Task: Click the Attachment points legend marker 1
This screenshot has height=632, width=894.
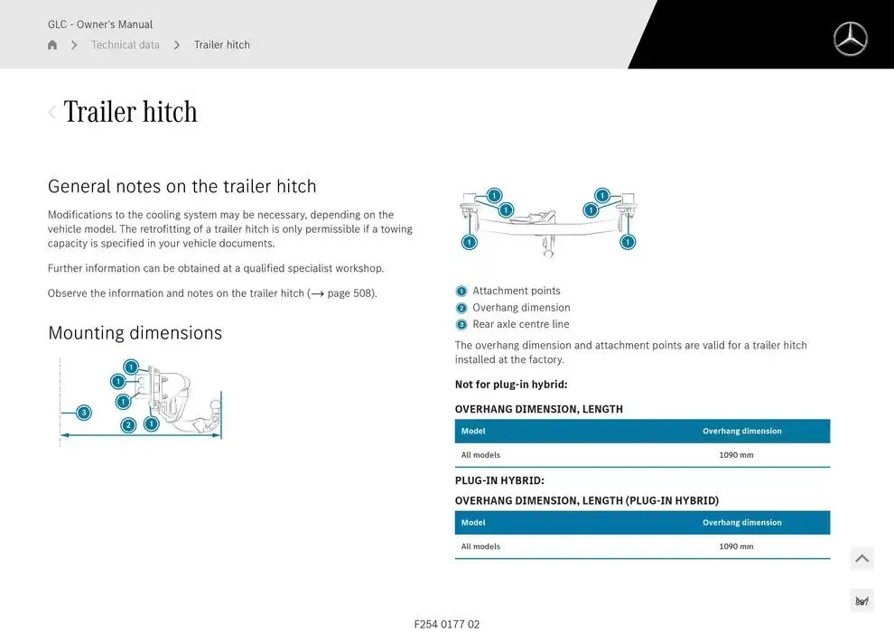Action: coord(461,292)
